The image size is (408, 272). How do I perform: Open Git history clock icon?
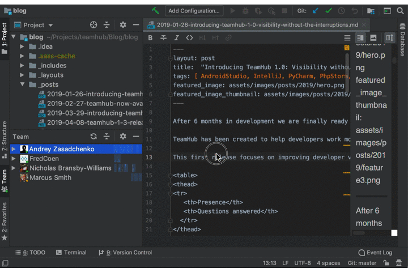pos(341,11)
